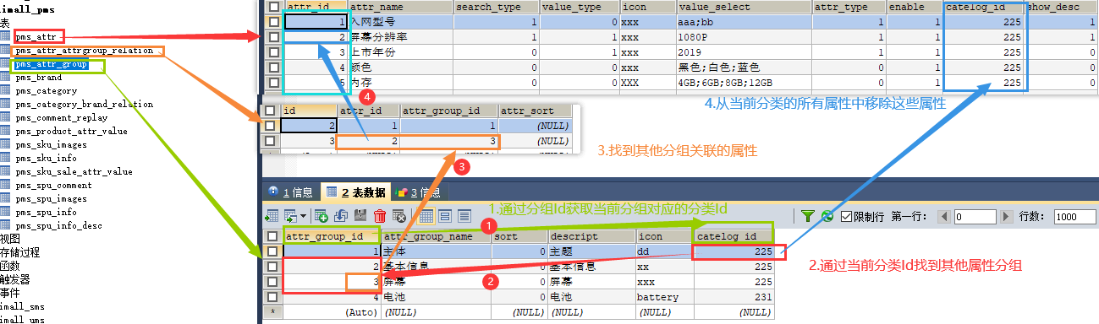Select pms_attr_attrgroup_relation table in tree
The image size is (1099, 324).
[x=85, y=51]
